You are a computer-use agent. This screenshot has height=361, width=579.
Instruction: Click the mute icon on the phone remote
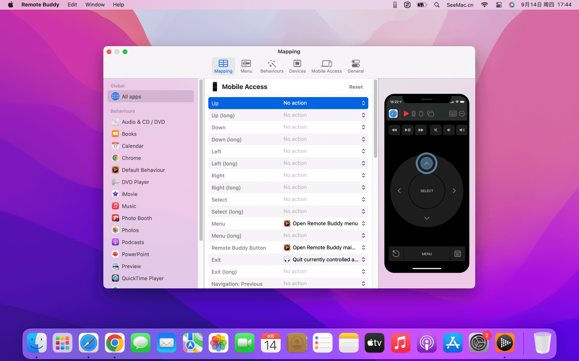435,130
